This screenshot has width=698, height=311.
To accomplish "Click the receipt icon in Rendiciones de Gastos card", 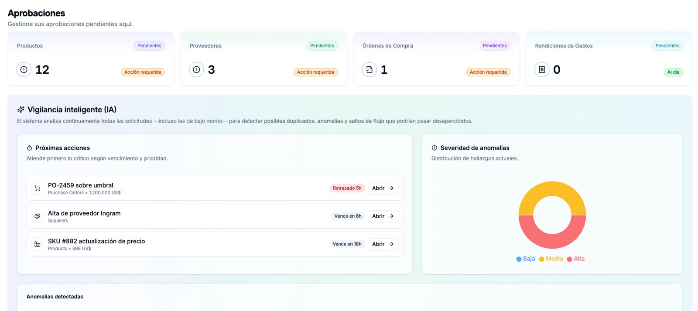I will [x=542, y=69].
